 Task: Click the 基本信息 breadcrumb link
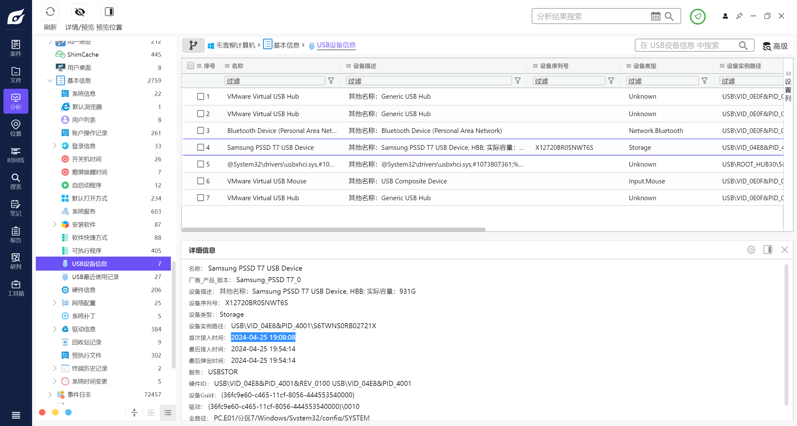pos(286,45)
